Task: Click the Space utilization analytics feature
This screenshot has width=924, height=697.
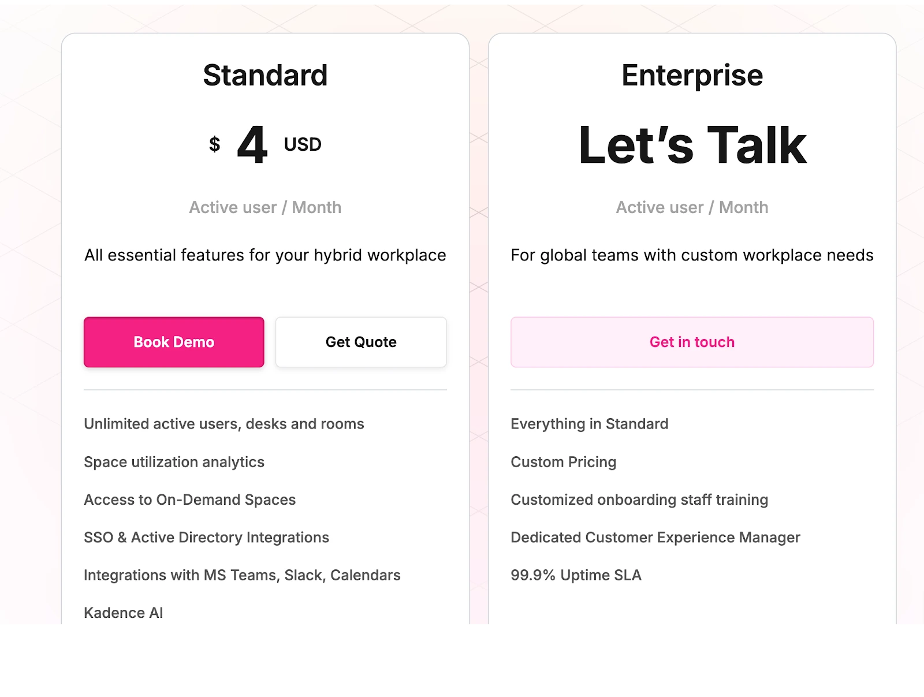Action: (x=174, y=462)
